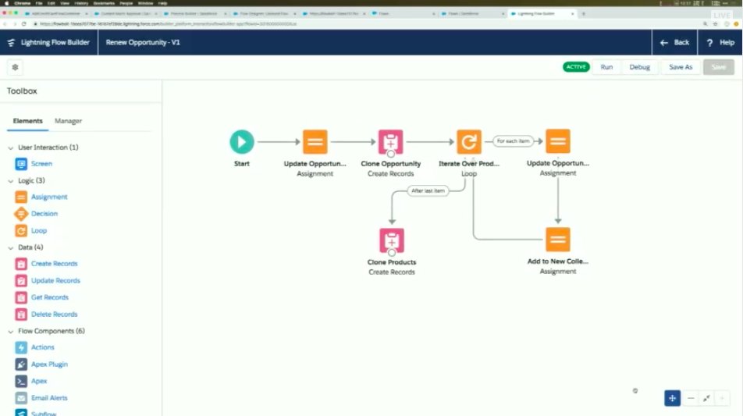Click the Email Alerts icon in toolbox
Screen dimensions: 743x416
[x=21, y=398]
